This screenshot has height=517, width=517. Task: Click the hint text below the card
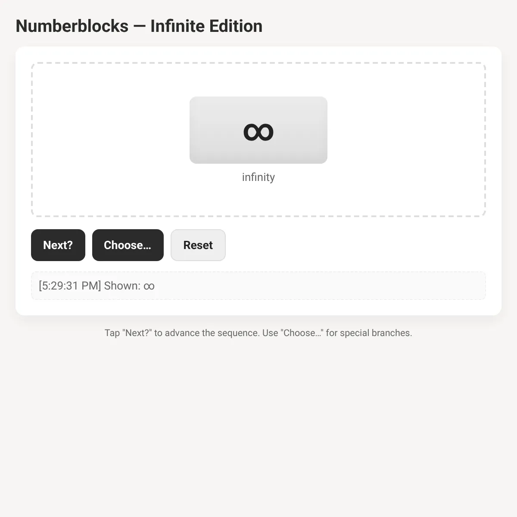pyautogui.click(x=258, y=333)
